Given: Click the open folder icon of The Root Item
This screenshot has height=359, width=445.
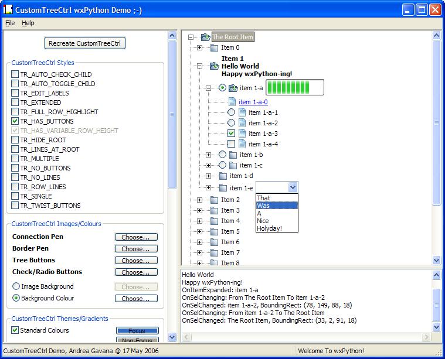Looking at the screenshot, I should click(x=205, y=37).
